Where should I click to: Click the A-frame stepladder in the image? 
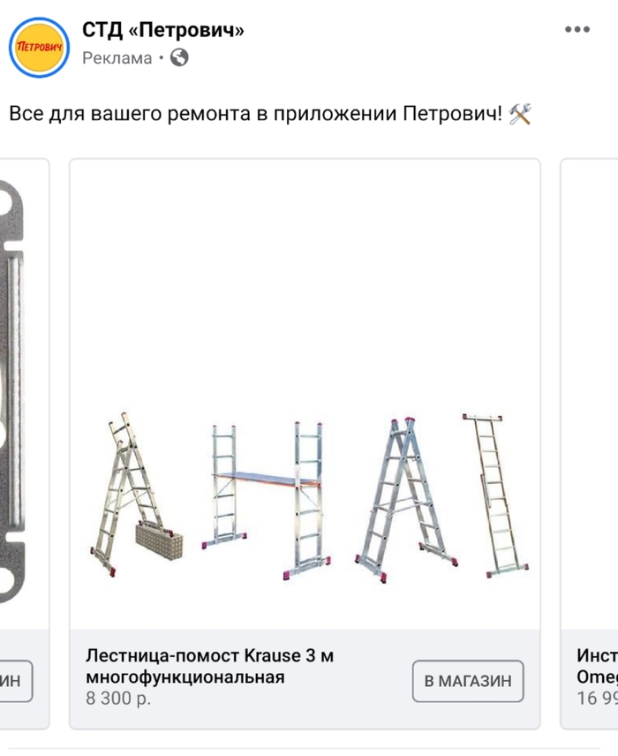[x=406, y=500]
